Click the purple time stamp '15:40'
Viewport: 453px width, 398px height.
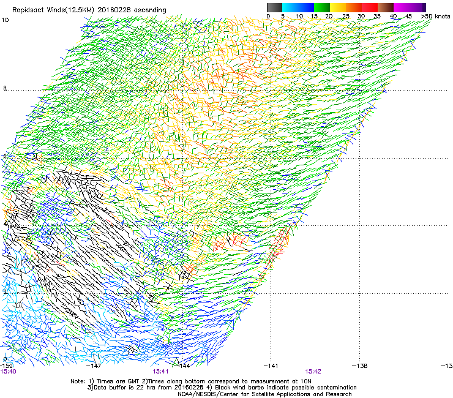pos(8,372)
